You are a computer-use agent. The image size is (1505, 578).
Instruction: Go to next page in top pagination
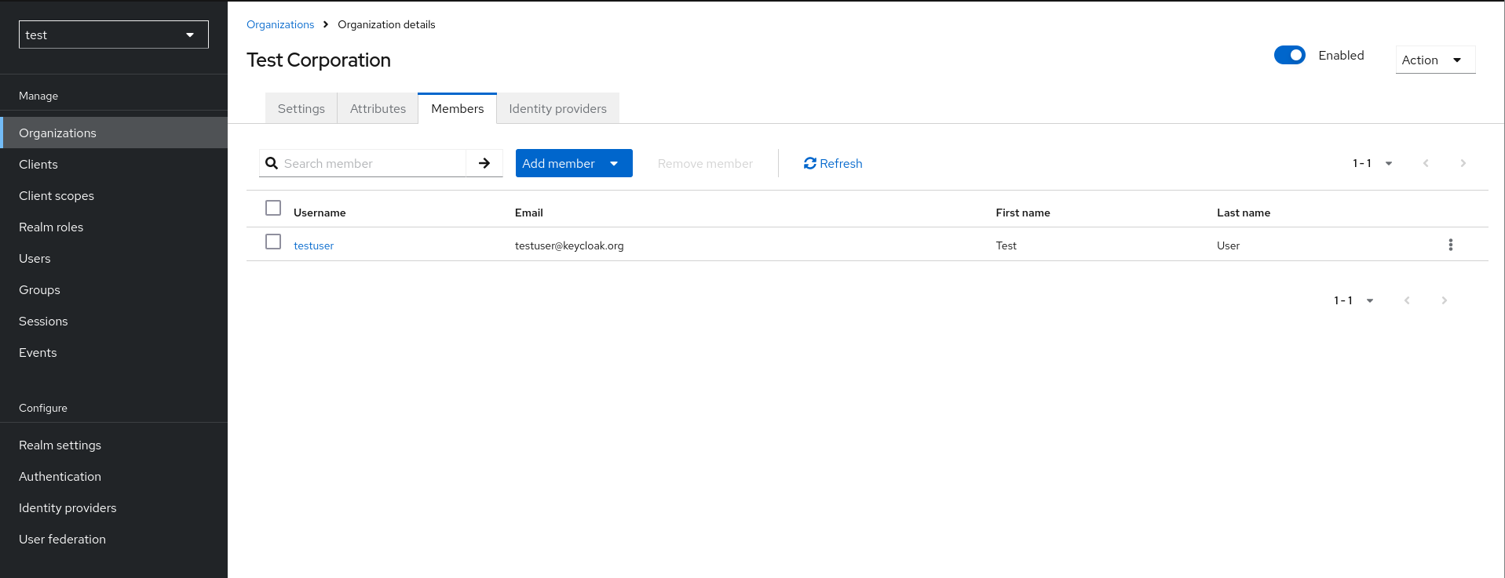coord(1463,163)
